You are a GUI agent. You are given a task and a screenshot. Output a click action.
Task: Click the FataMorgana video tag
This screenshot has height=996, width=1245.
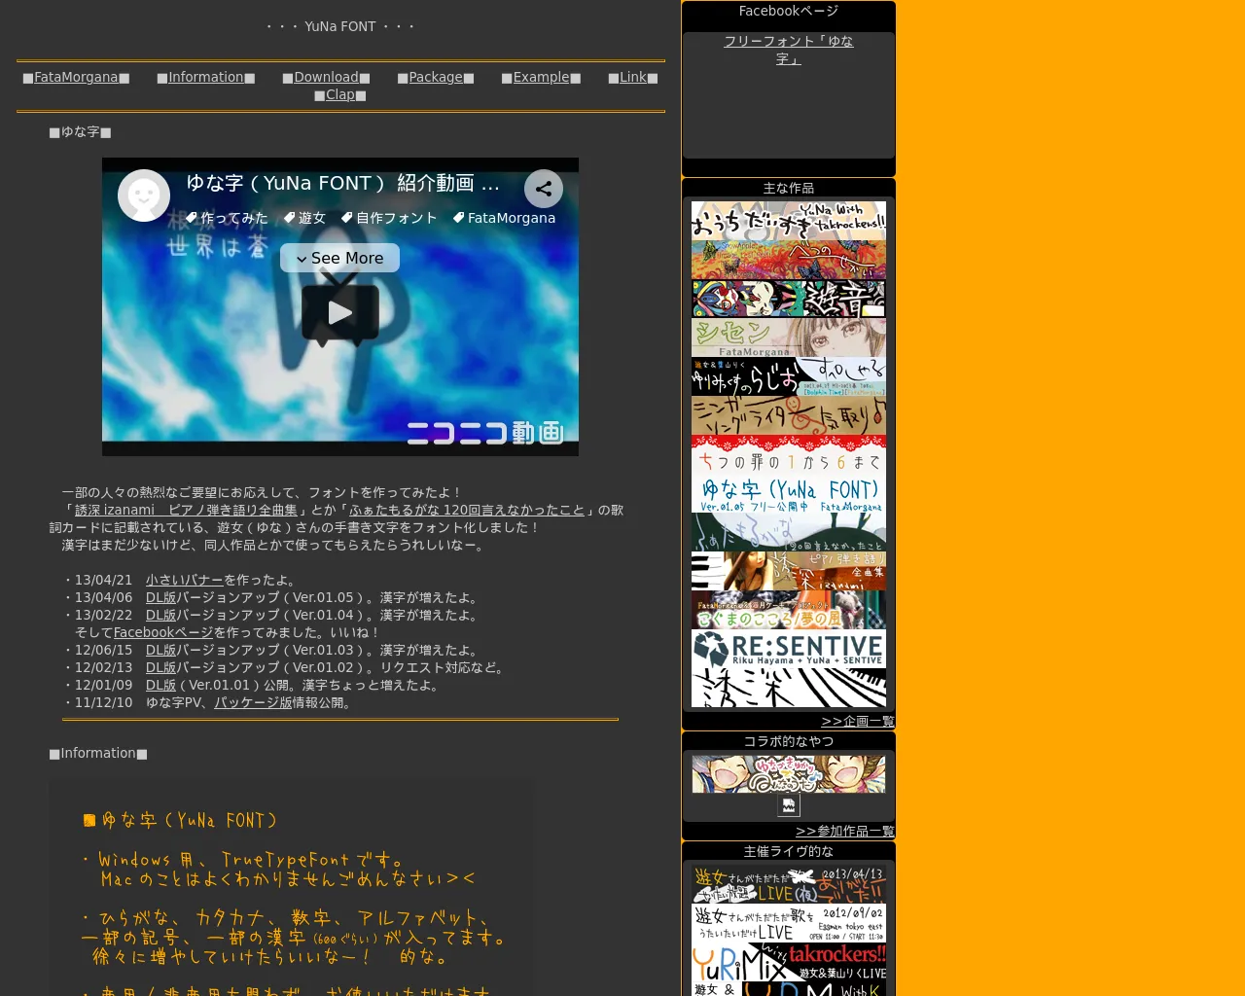(504, 218)
